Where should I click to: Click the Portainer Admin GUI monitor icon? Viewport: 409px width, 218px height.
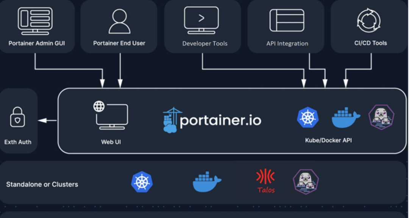[35, 21]
